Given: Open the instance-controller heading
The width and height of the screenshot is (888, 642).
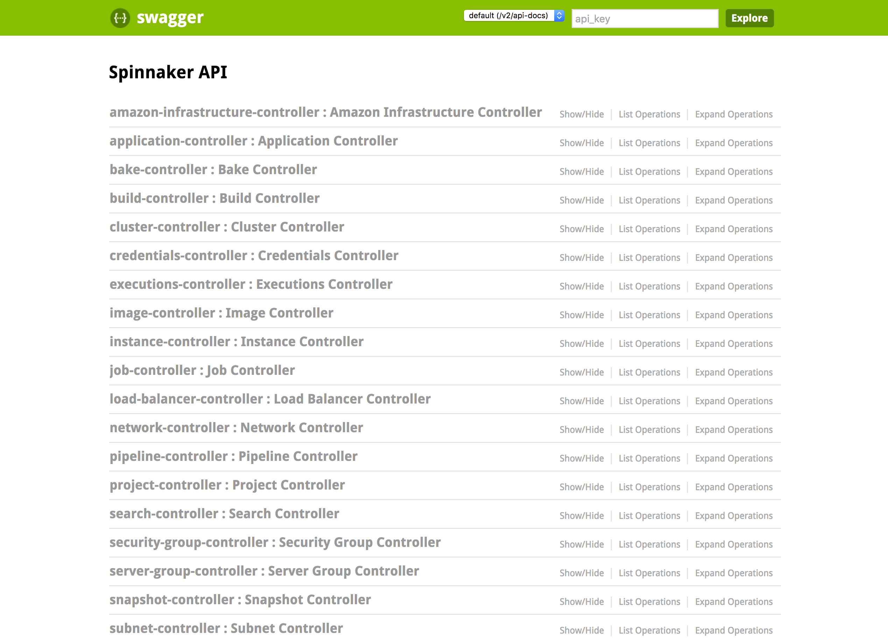Looking at the screenshot, I should tap(237, 342).
